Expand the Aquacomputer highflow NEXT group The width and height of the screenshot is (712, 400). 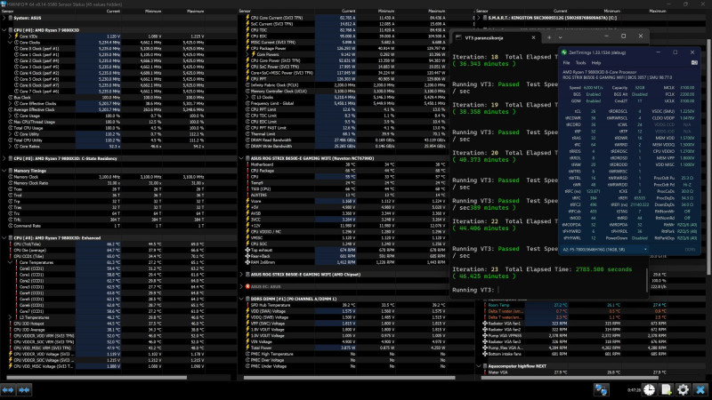479,366
